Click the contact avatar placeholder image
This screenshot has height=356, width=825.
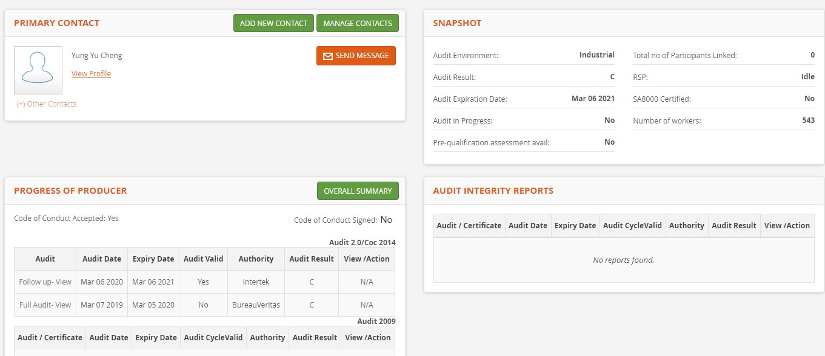[x=38, y=70]
